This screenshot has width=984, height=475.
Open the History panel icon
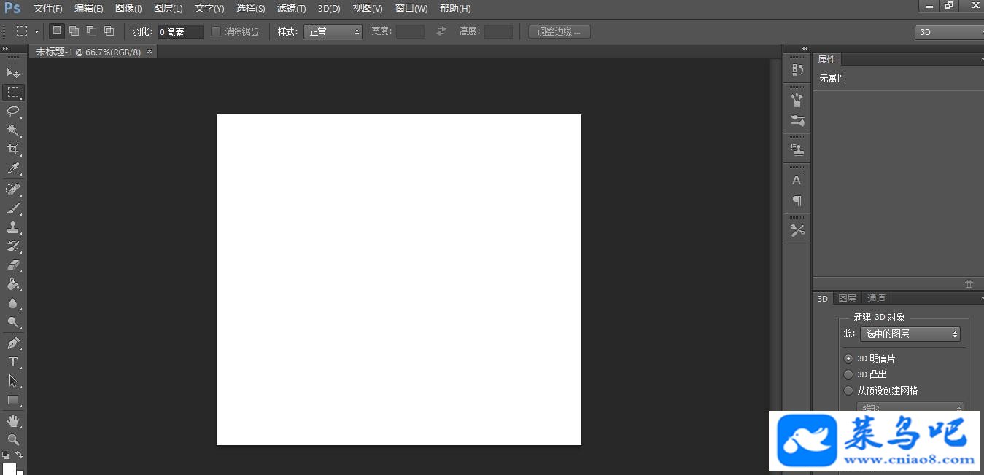point(797,70)
